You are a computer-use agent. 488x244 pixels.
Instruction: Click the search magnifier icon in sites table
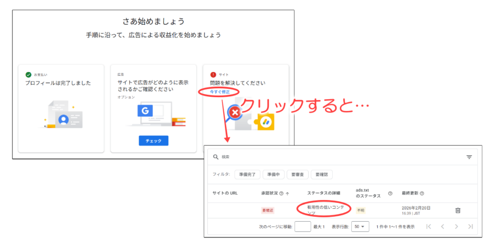pos(215,157)
